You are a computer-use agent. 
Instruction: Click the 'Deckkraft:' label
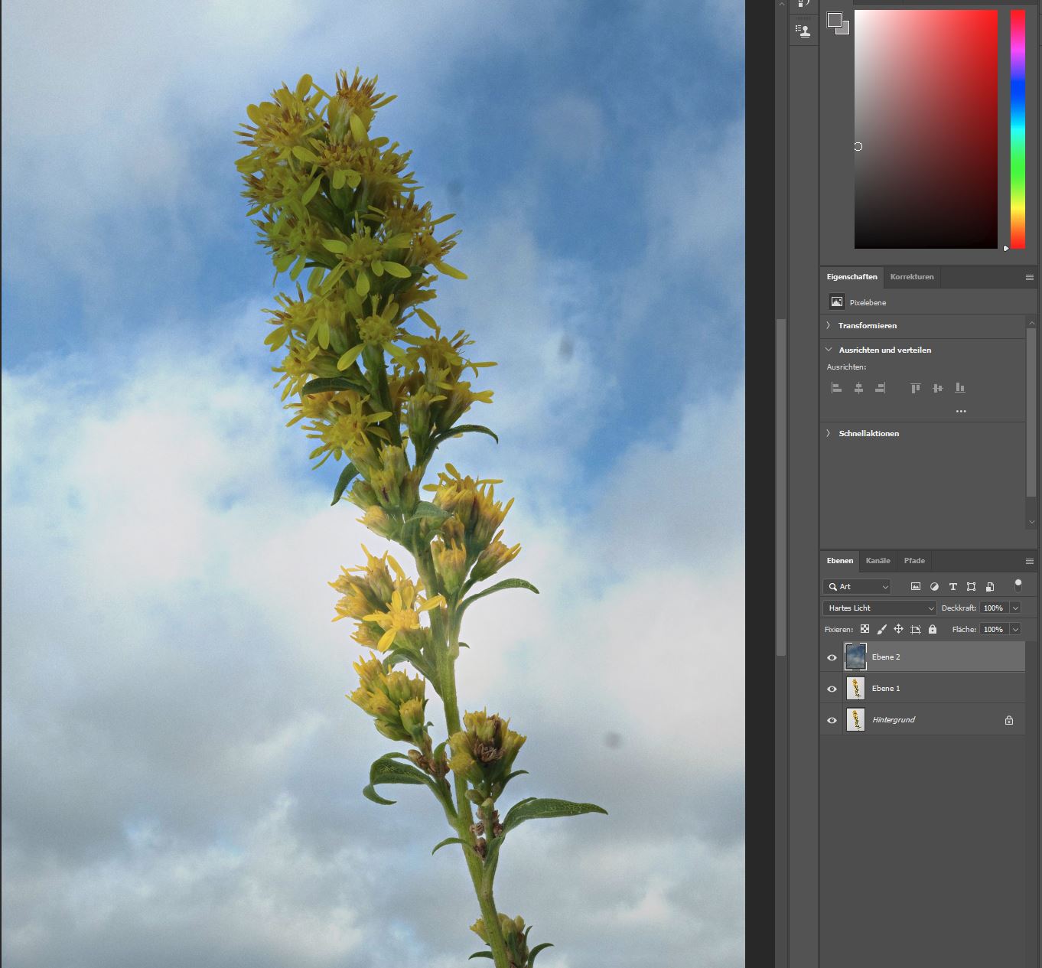pos(959,608)
